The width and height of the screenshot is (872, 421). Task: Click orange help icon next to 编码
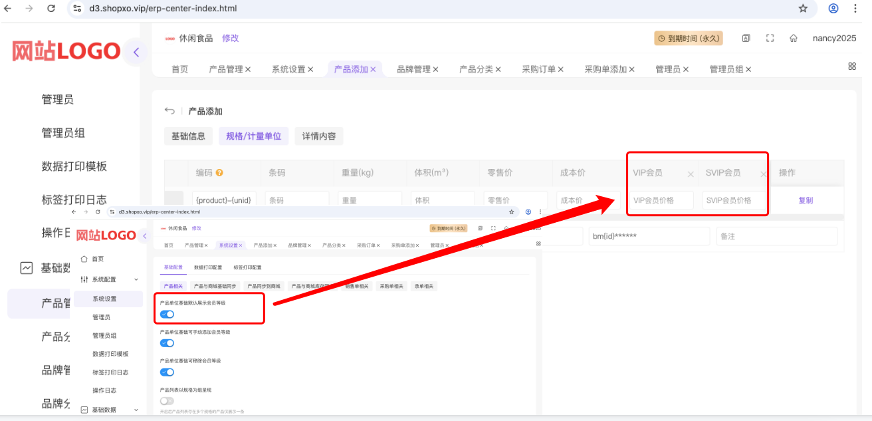pos(220,172)
